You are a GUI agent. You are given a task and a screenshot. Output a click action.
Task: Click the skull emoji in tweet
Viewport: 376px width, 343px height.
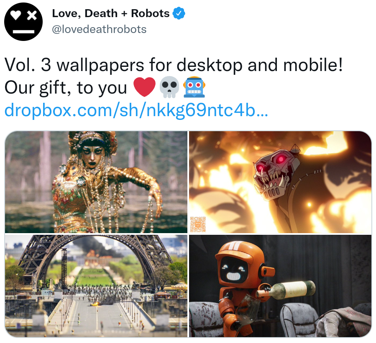(169, 87)
